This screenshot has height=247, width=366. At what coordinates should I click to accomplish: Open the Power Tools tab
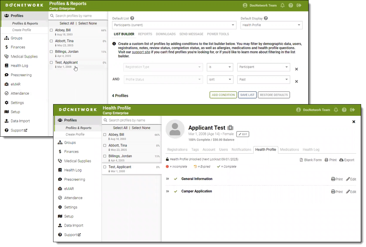tap(218, 34)
